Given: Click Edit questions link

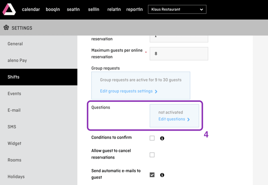Looking at the screenshot, I should click(172, 119).
